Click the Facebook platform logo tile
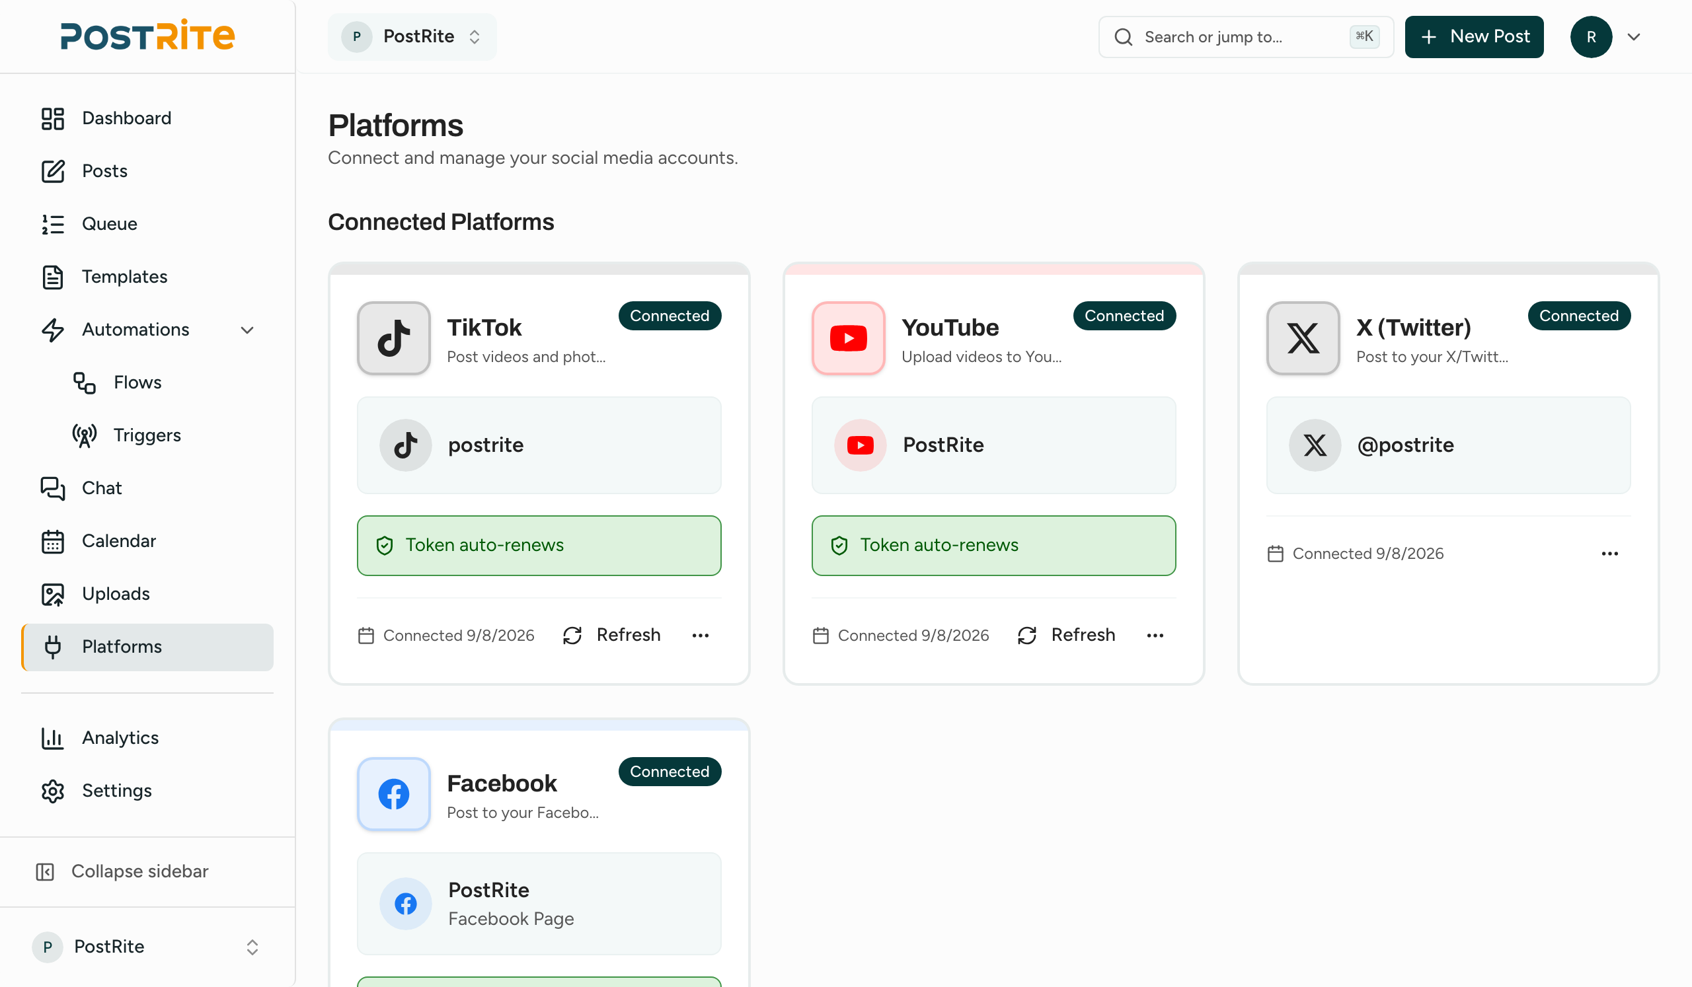The width and height of the screenshot is (1692, 987). pos(393,793)
